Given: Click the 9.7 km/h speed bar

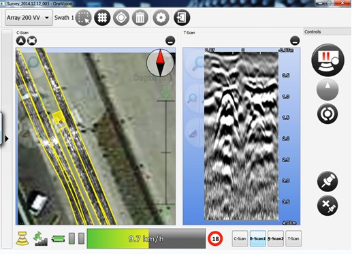Looking at the screenshot, I should tap(146, 238).
